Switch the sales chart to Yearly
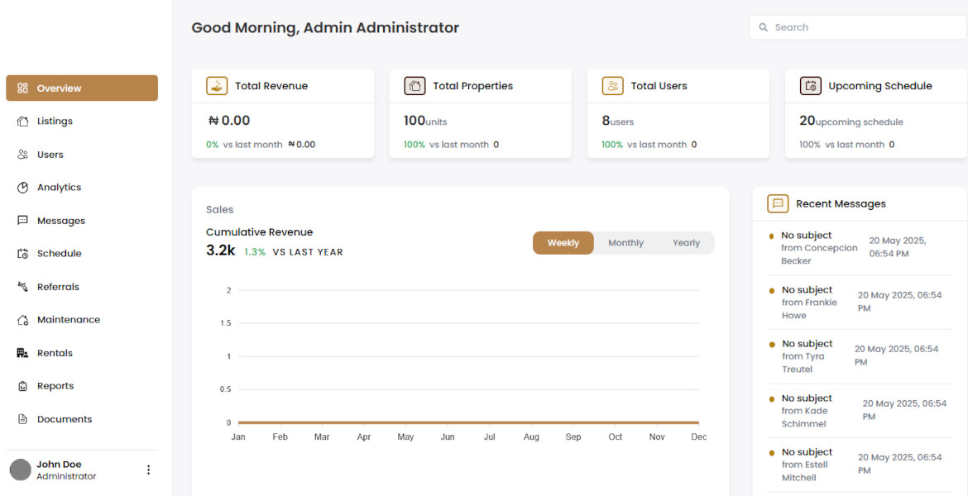This screenshot has width=968, height=496. (686, 243)
